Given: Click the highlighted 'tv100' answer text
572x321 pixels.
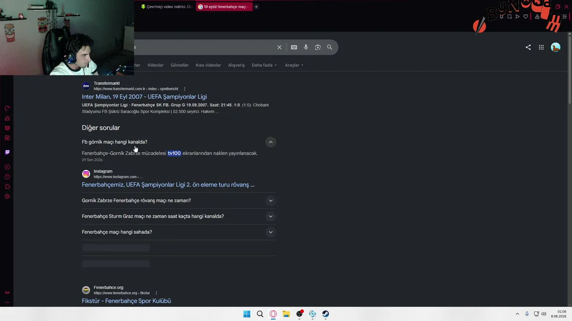Looking at the screenshot, I should 174,153.
